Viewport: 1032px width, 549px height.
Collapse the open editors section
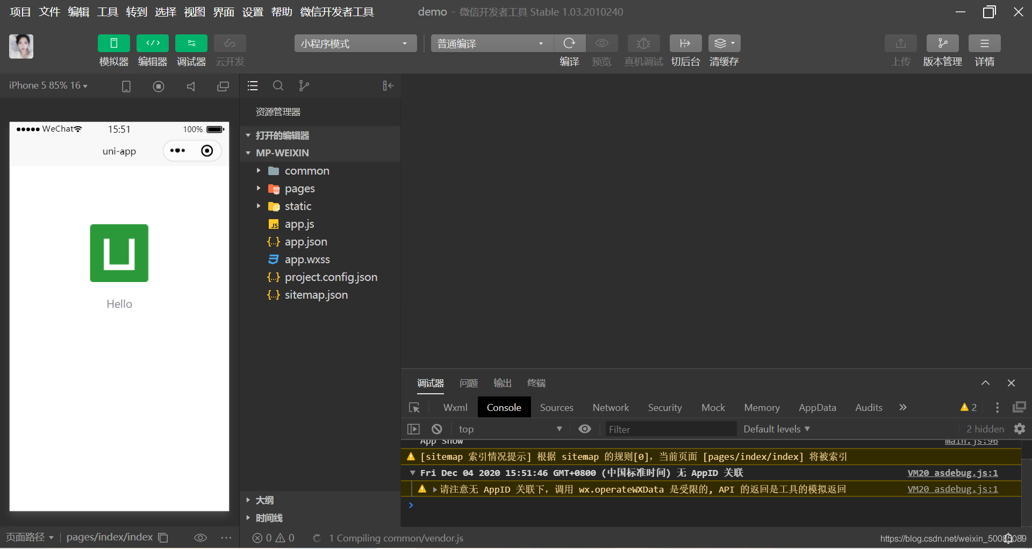coord(320,135)
